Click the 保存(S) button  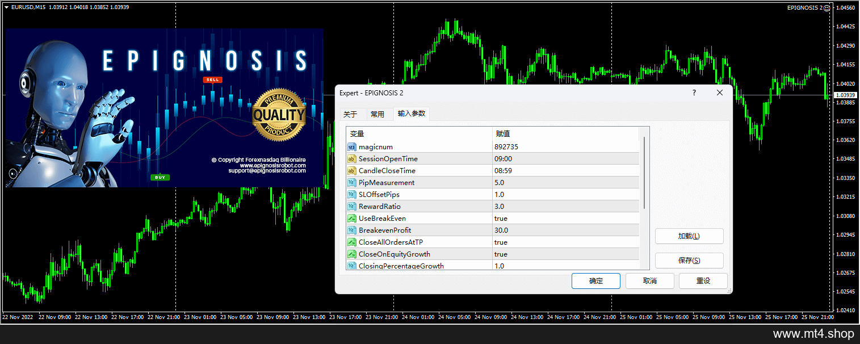pyautogui.click(x=689, y=261)
